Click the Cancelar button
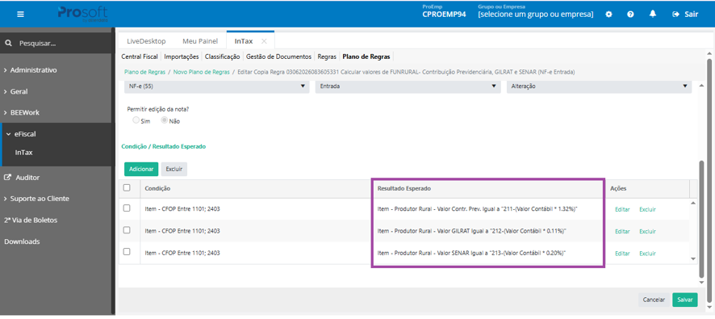 click(654, 300)
